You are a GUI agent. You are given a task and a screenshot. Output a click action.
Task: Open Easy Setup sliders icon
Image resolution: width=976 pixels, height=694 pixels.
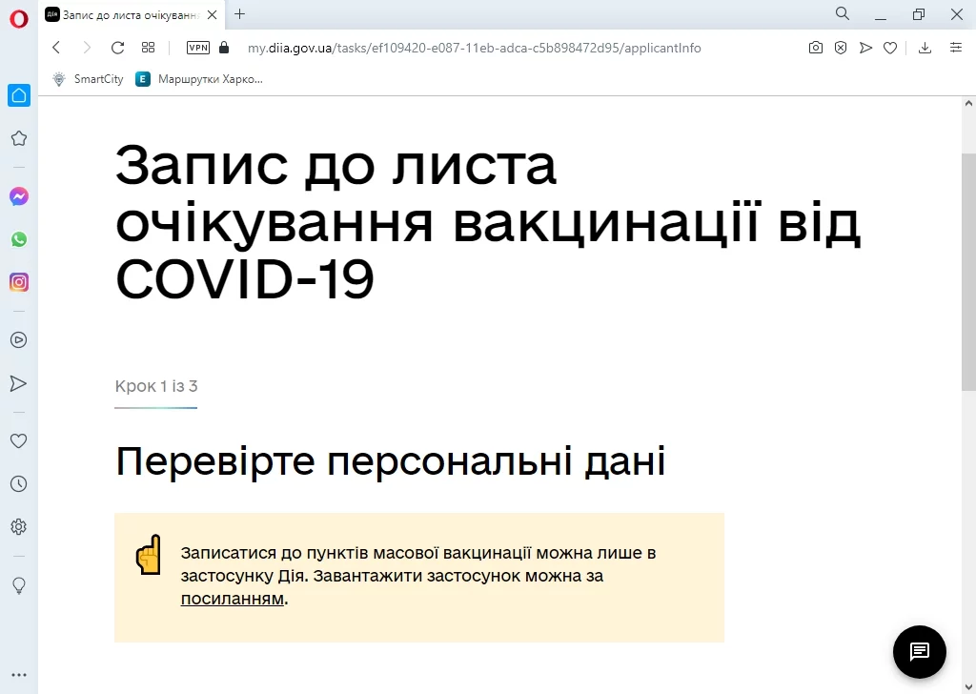click(x=956, y=48)
